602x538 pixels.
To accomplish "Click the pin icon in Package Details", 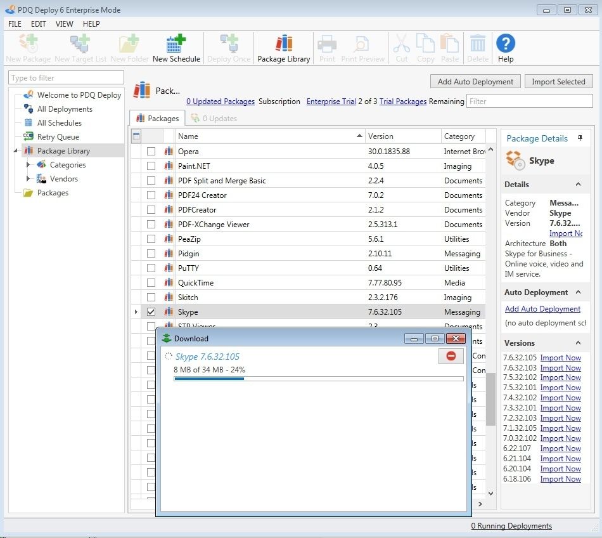I will click(x=580, y=138).
